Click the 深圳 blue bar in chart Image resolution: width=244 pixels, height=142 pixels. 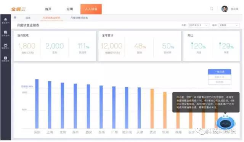37,104
